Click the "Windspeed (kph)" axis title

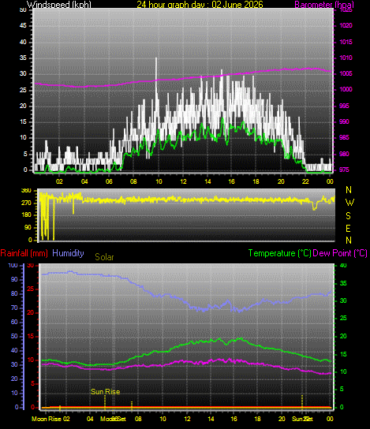(59, 5)
